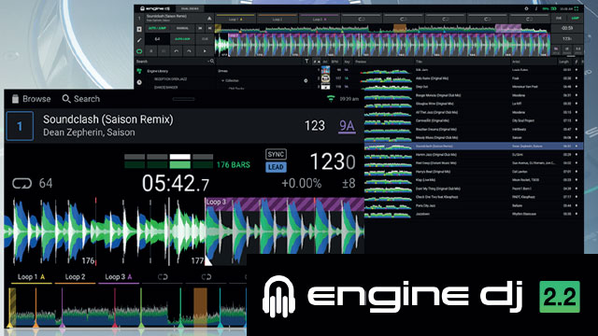The height and width of the screenshot is (336, 598).
Task: Sort by the Key column header
Action: (x=347, y=62)
